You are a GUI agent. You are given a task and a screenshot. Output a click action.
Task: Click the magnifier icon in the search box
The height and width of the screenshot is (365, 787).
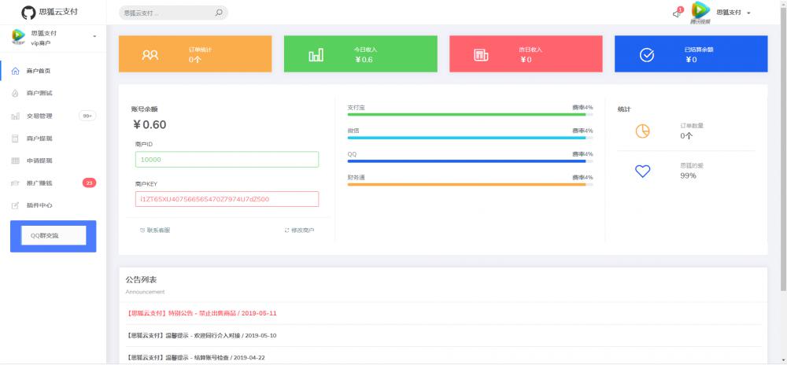[x=219, y=13]
